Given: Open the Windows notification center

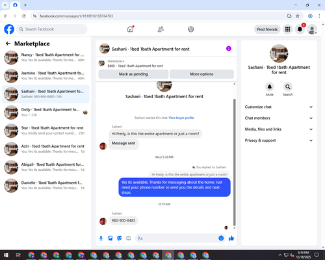Looking at the screenshot, I should 317,255.
